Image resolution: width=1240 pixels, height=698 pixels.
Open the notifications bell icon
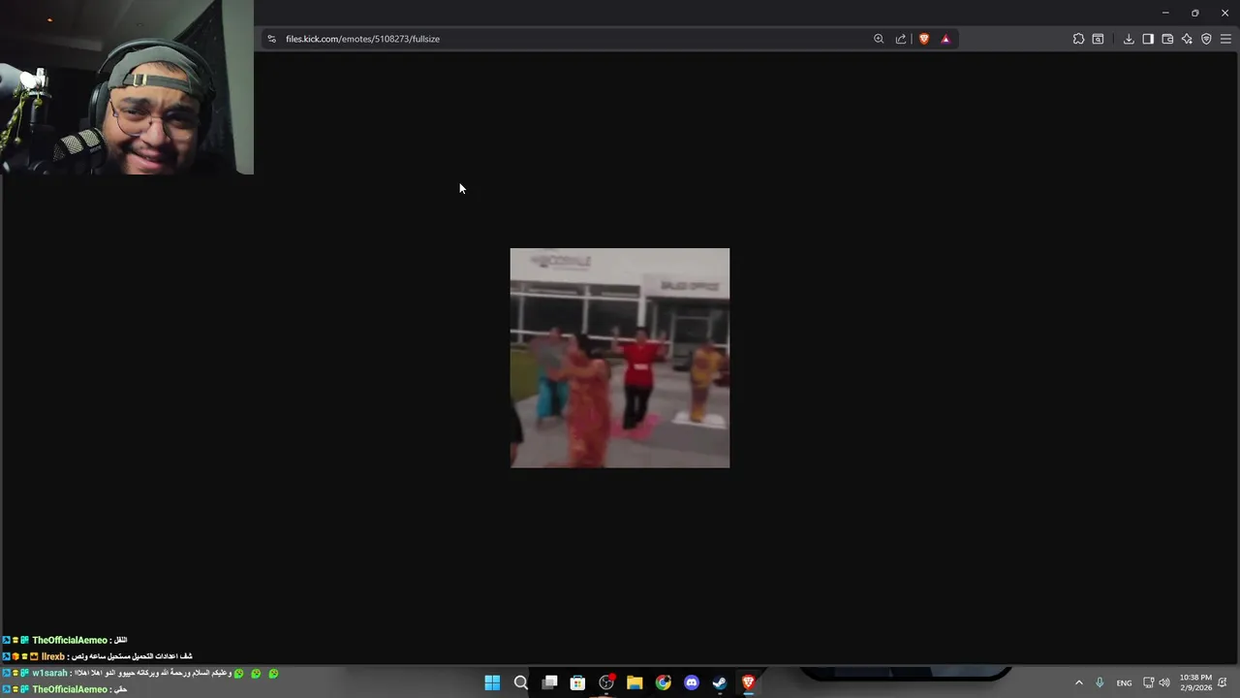(x=1224, y=682)
